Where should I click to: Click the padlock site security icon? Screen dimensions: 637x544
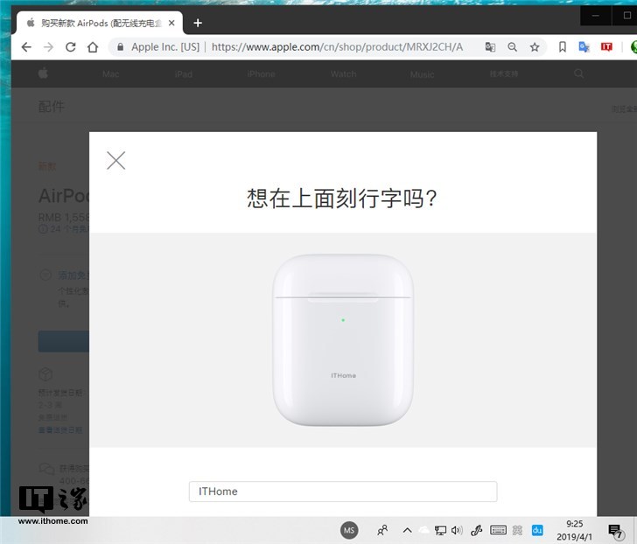pyautogui.click(x=120, y=47)
